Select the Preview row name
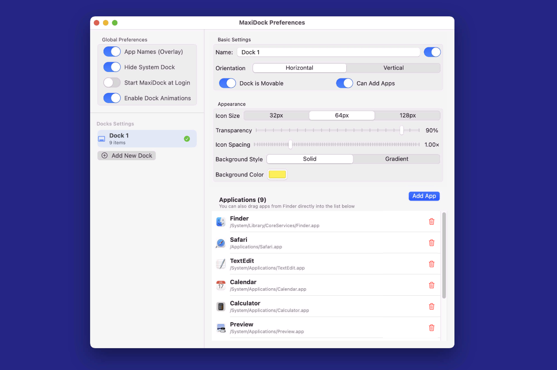This screenshot has height=370, width=557. (x=242, y=324)
